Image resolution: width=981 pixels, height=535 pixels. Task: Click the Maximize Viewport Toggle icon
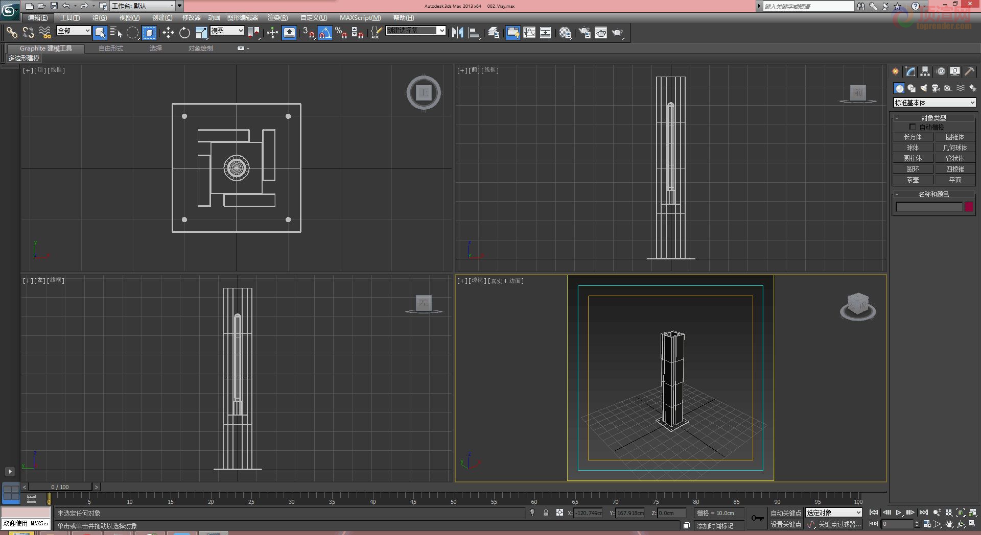tap(972, 524)
